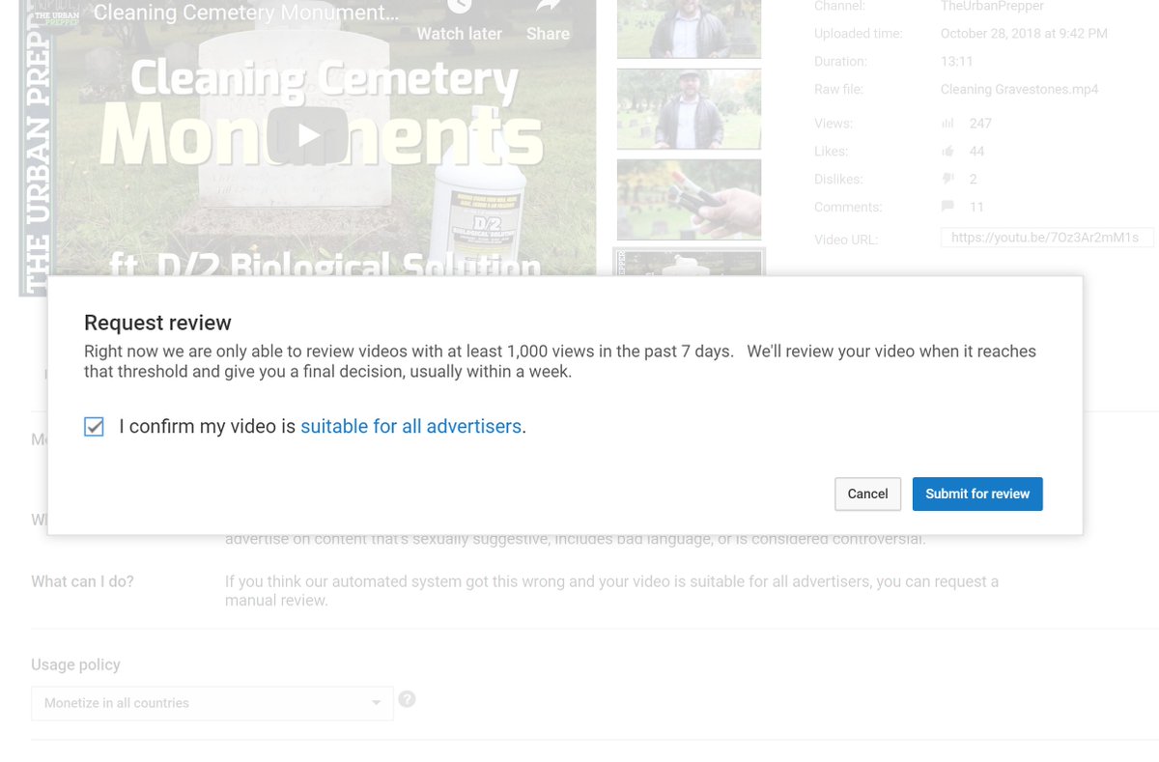The width and height of the screenshot is (1159, 762).
Task: Click upload time October 28, 2018
Action: 1024,34
